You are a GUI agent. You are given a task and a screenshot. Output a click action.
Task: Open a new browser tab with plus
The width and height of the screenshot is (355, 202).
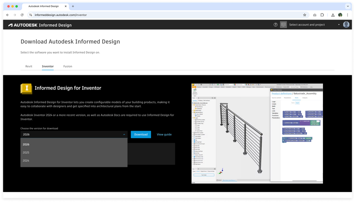coord(73,6)
